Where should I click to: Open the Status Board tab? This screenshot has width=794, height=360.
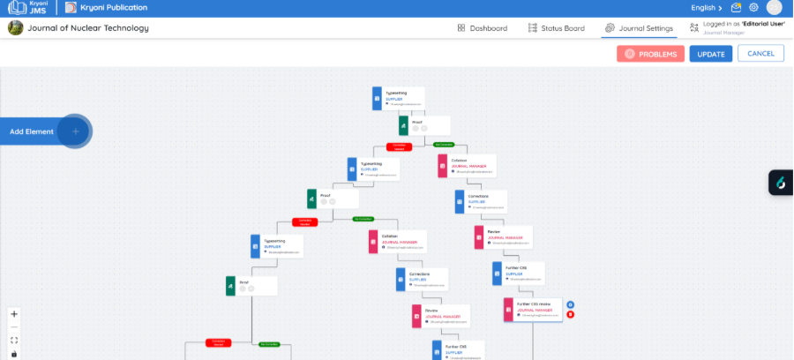click(556, 28)
